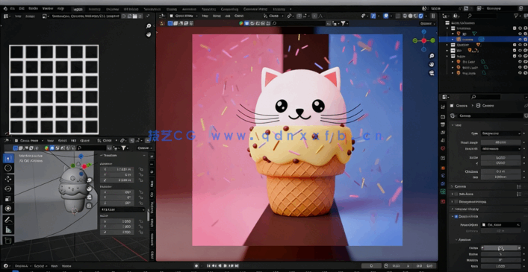Toggle the Safe Areas checkbox

click(x=456, y=194)
